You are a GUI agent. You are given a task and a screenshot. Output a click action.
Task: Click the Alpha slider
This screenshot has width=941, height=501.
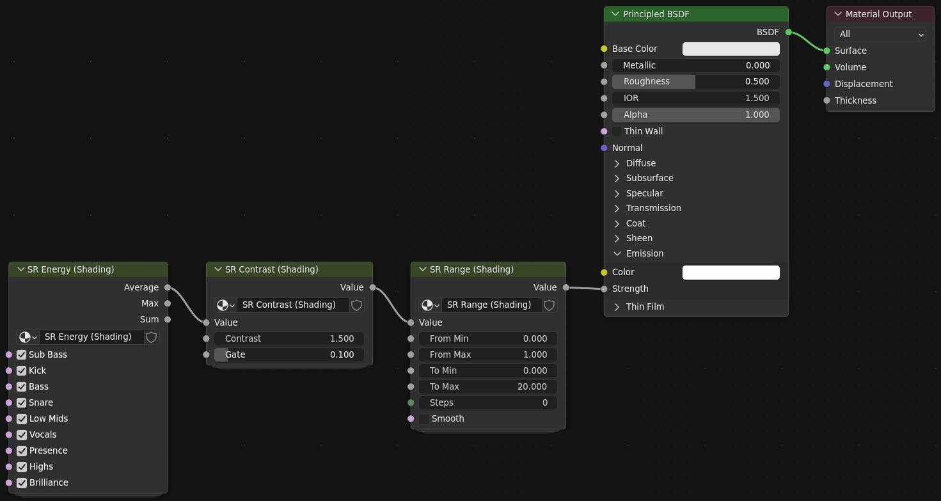tap(696, 115)
